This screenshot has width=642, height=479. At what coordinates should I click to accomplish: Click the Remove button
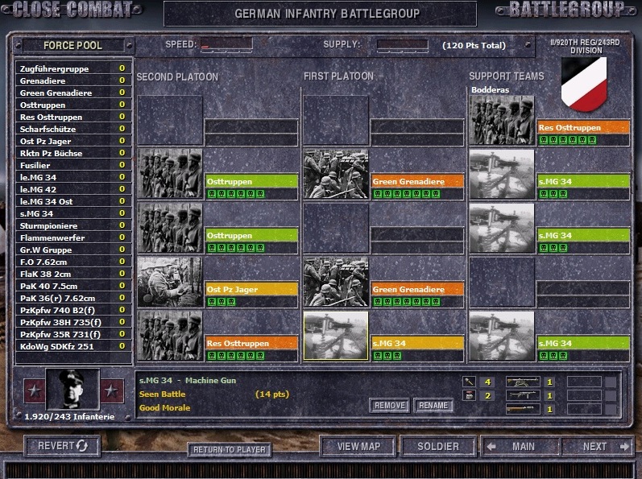389,406
